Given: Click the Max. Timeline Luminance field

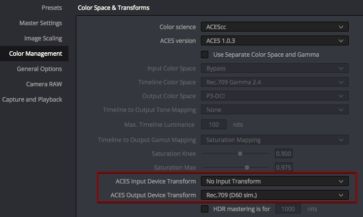Looking at the screenshot, I should tap(214, 124).
